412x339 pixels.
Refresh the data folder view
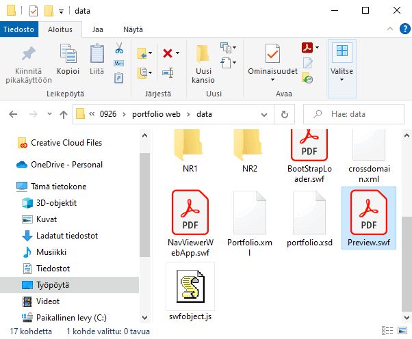(284, 114)
